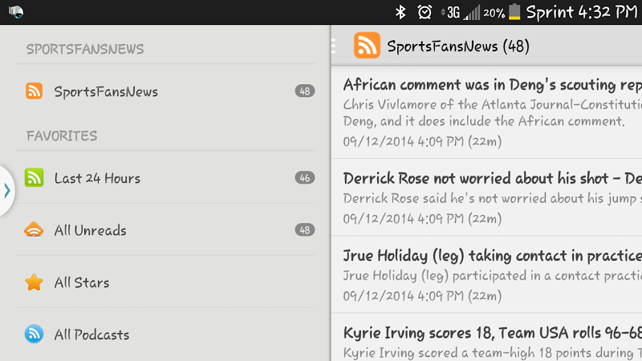Click summary 'Derrick Rose said he's not worried'

[x=493, y=198]
